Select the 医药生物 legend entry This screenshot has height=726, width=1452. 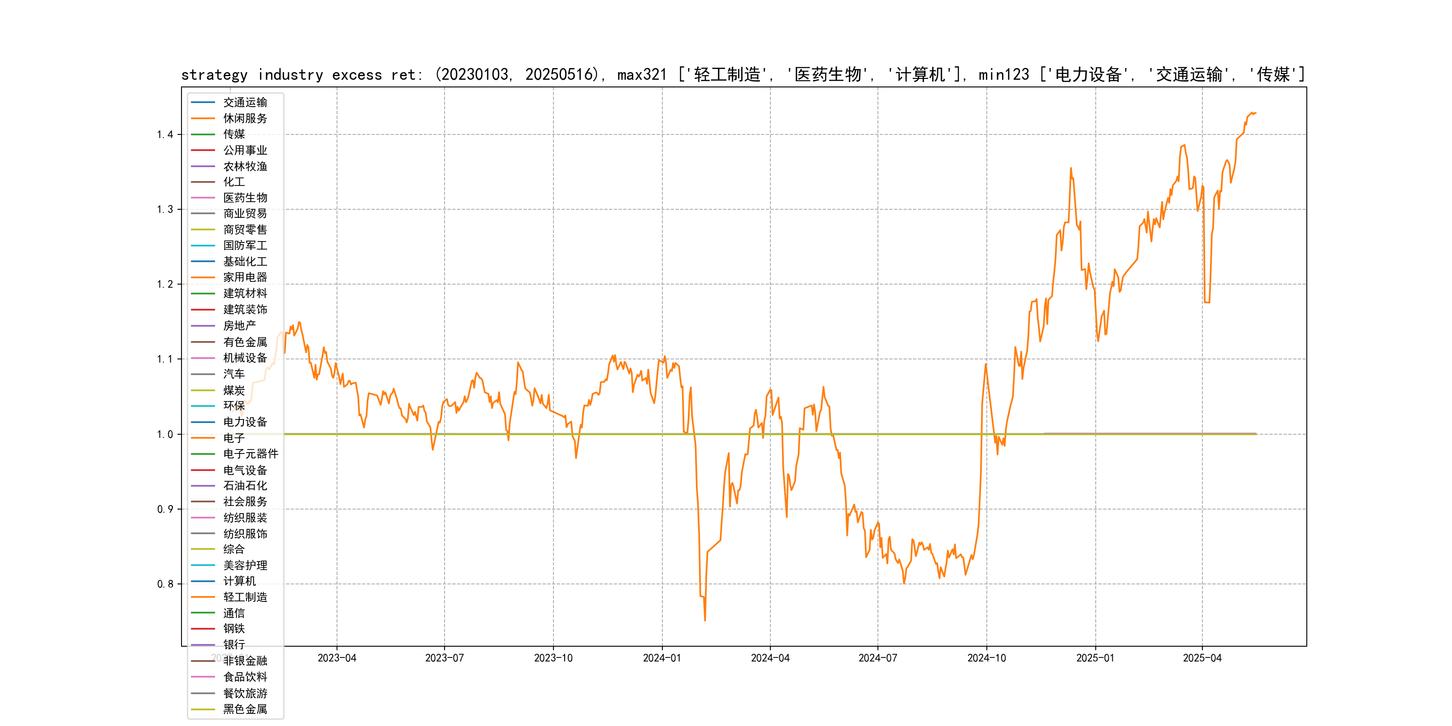[x=245, y=198]
